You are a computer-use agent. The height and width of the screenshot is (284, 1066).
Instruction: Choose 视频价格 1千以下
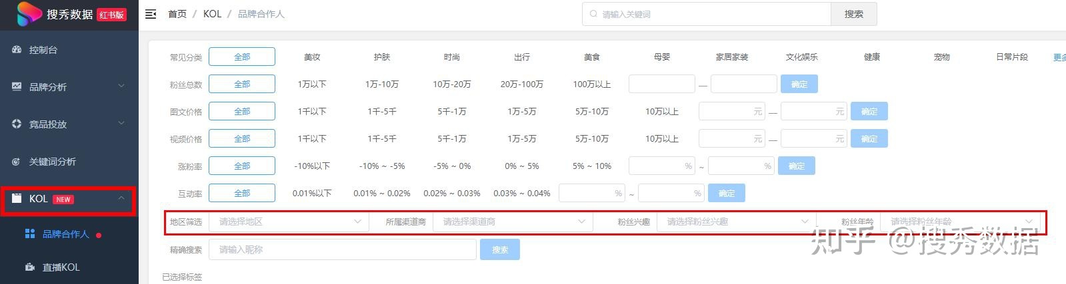coord(312,139)
